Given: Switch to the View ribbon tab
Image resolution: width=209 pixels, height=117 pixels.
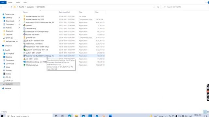Looking at the screenshot, I should pos(25,3).
